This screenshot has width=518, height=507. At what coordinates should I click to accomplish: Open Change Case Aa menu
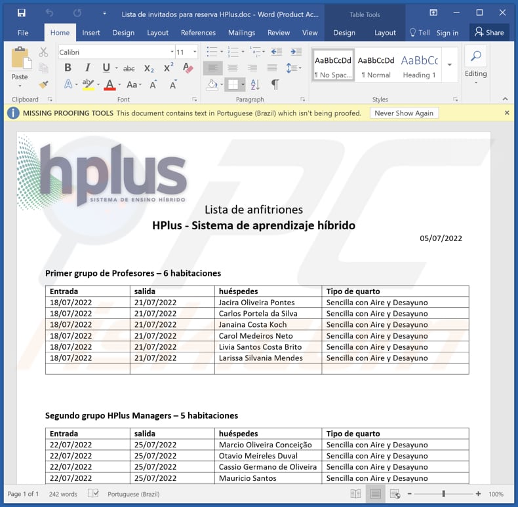pyautogui.click(x=134, y=84)
